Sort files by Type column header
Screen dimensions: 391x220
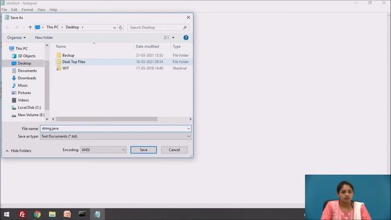click(x=177, y=46)
